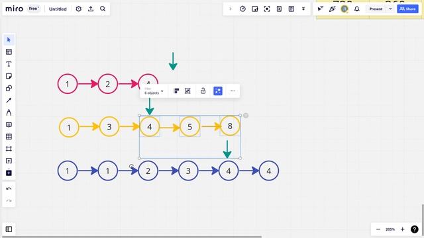Image resolution: width=424 pixels, height=238 pixels.
Task: Search the board
Action: [x=103, y=9]
